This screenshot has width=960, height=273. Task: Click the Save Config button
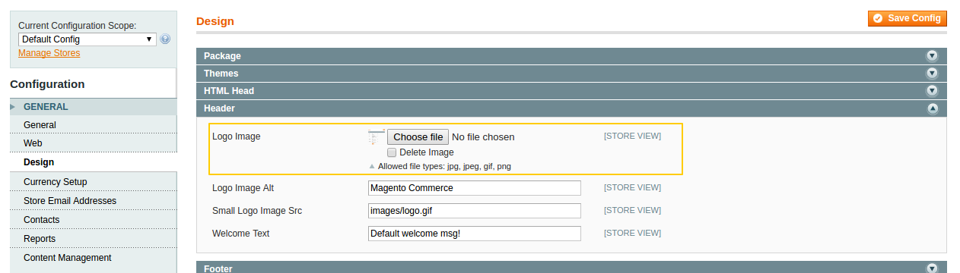pyautogui.click(x=907, y=18)
